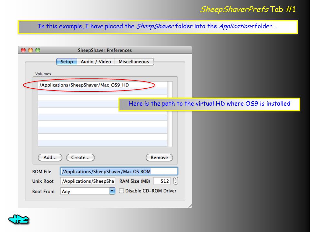Click the Create... volume button
The image size is (310, 232).
click(80, 158)
